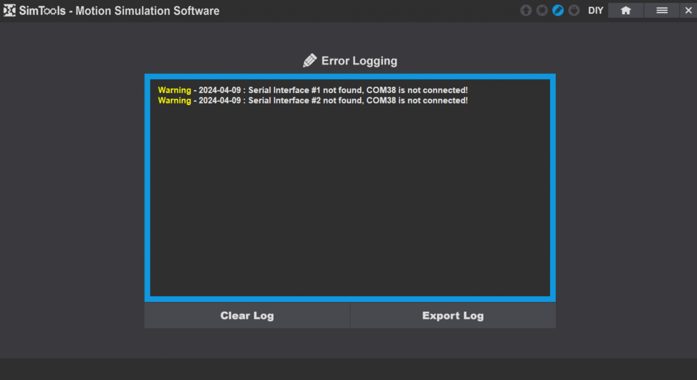This screenshot has height=380, width=697.
Task: Click the blue pencil error-log icon
Action: [x=558, y=10]
